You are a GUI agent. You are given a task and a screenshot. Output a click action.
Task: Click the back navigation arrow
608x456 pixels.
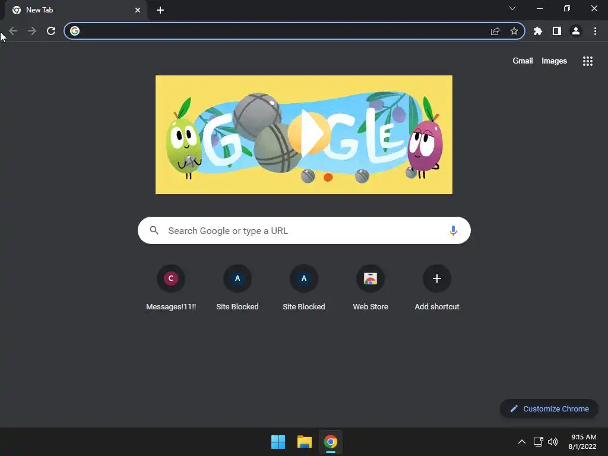(13, 31)
